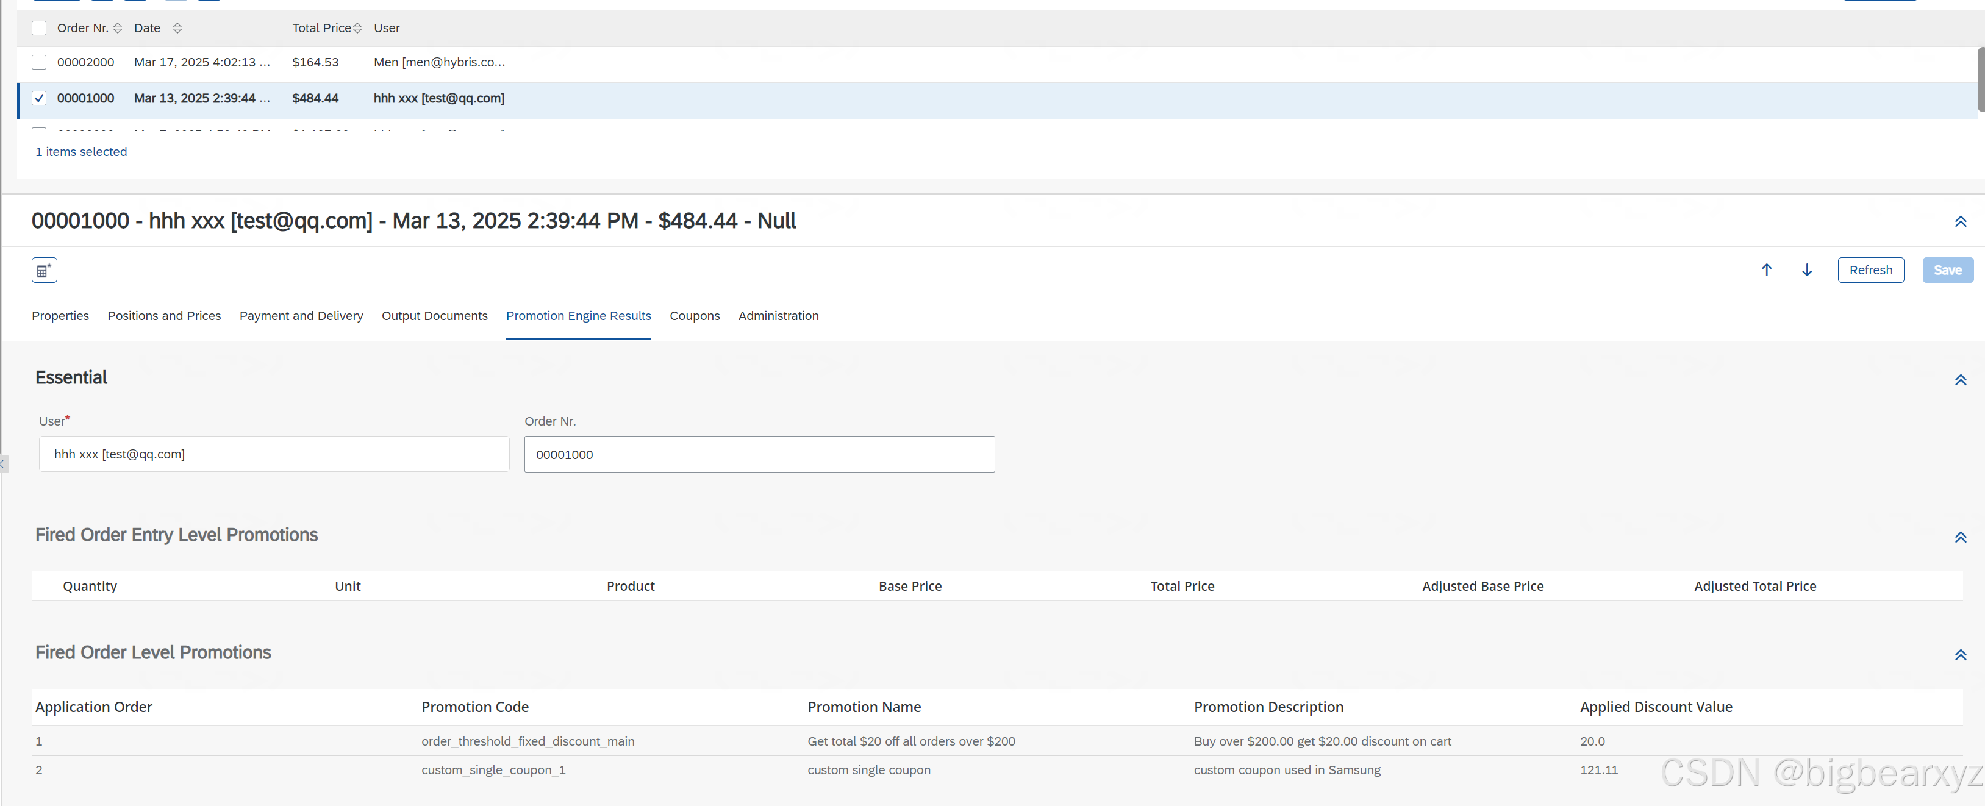Toggle the select-all orders checkbox
The height and width of the screenshot is (806, 1985).
(39, 29)
